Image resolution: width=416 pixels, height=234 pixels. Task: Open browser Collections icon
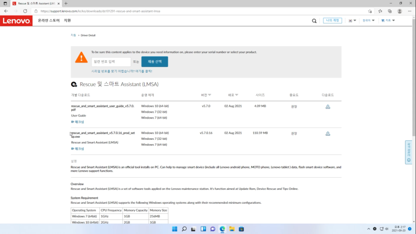point(389,11)
